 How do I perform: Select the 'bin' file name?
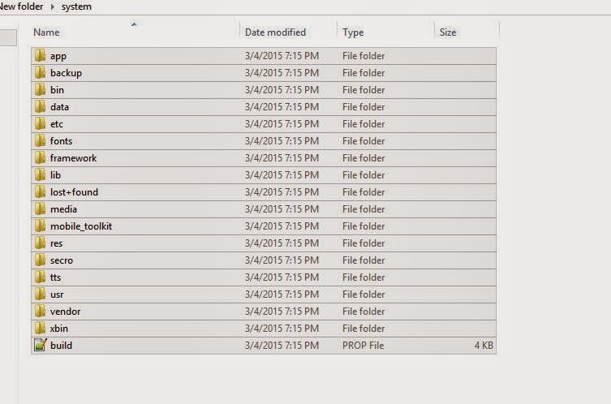[57, 90]
